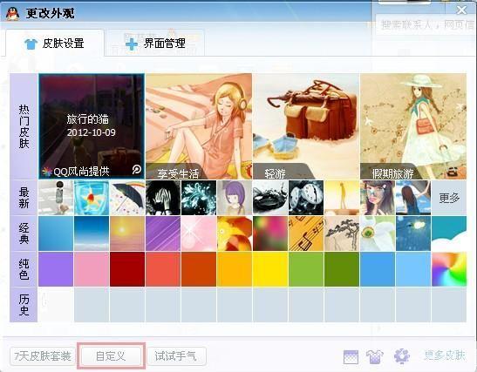Click the 更多 tile in the 最新 row
477x372 pixels.
pyautogui.click(x=449, y=198)
